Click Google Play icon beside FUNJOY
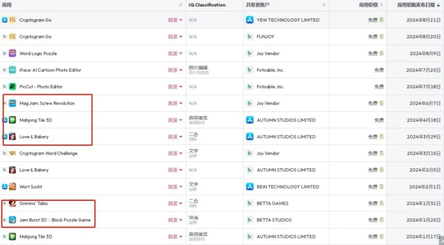 point(250,37)
